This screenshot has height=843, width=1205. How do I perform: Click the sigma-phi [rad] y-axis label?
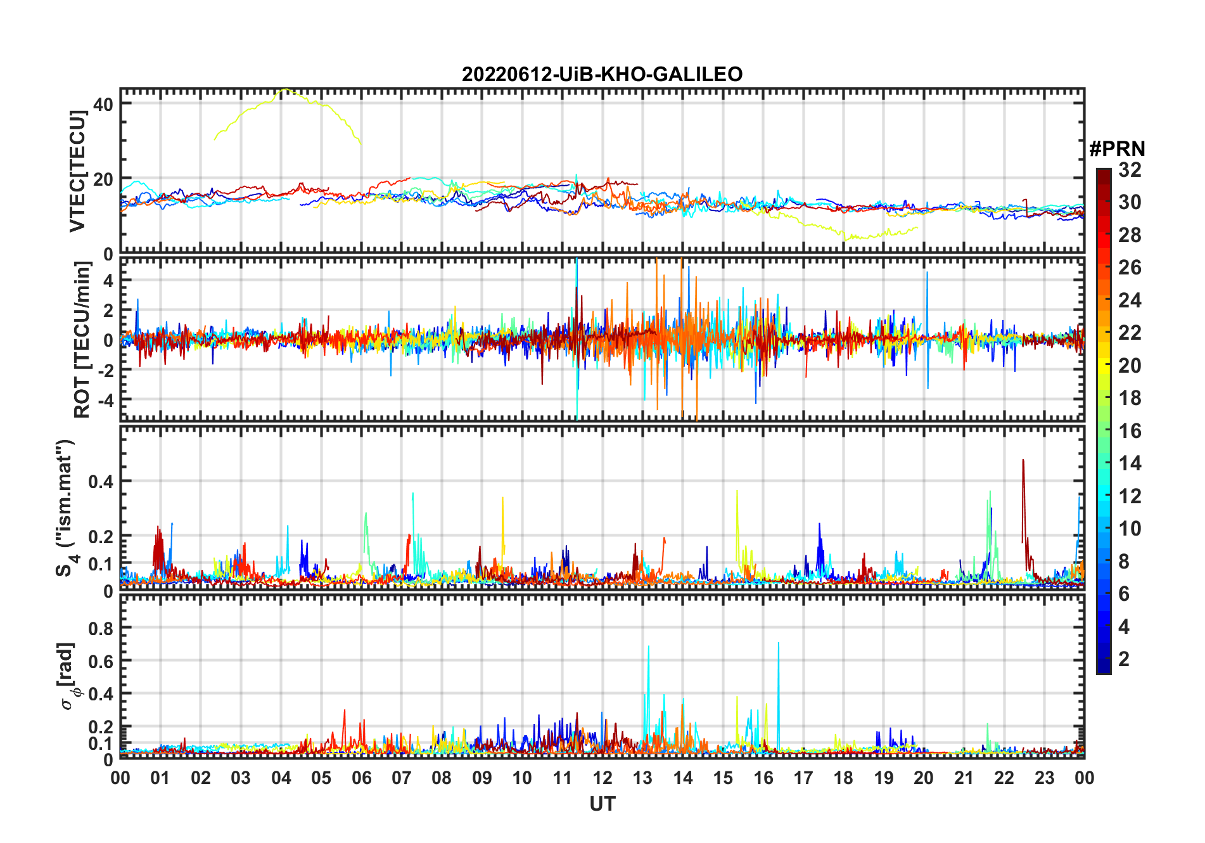[68, 676]
